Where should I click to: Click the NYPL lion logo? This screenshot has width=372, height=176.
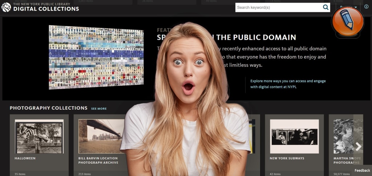(x=6, y=7)
